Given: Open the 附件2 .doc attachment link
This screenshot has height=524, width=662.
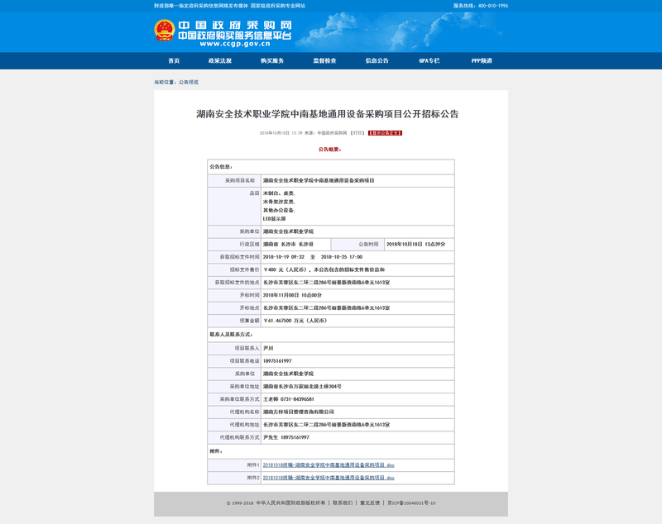Looking at the screenshot, I should point(329,478).
